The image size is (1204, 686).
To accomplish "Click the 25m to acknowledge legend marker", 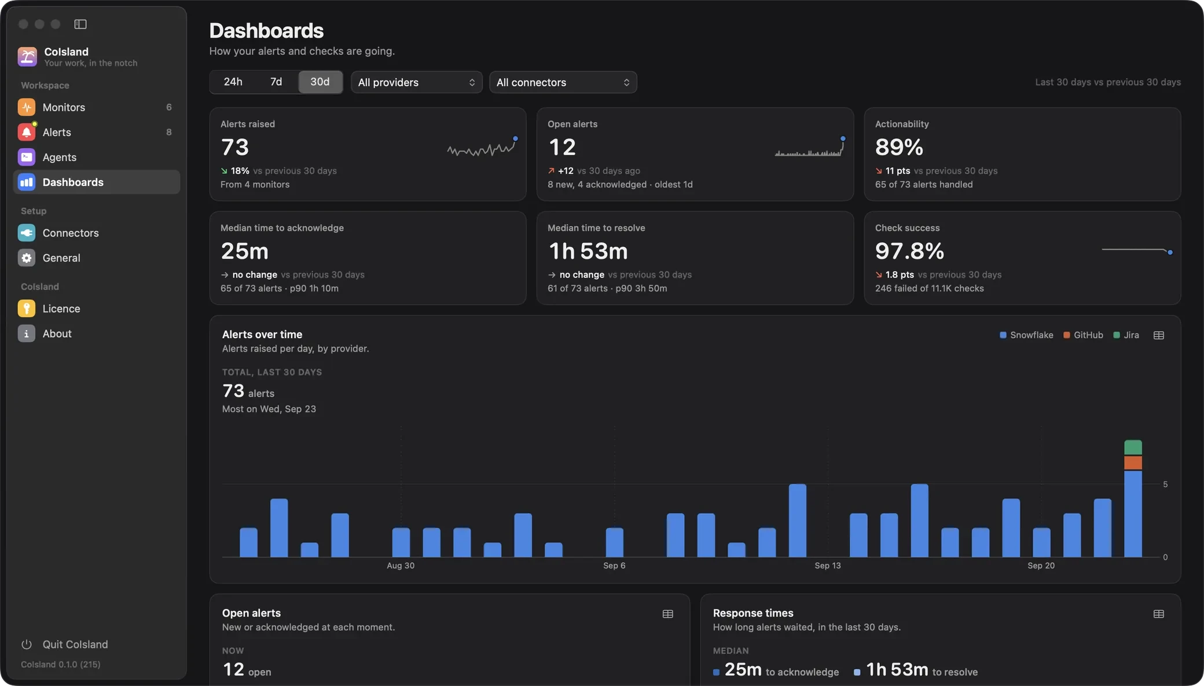I will coord(716,672).
